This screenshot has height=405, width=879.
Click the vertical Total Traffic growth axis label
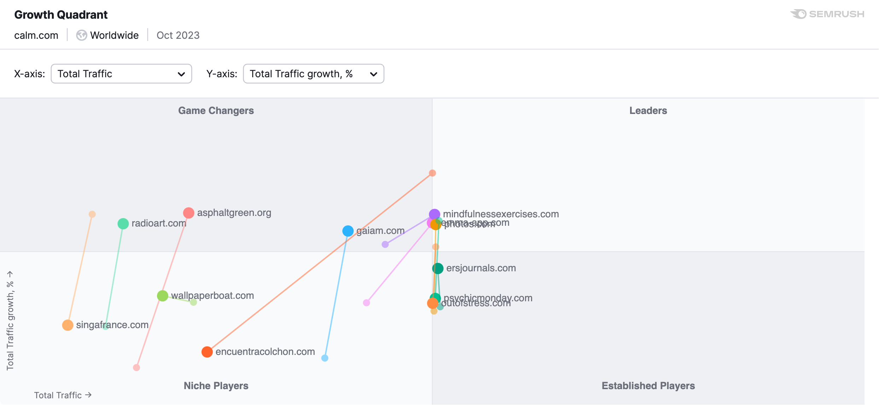[10, 320]
